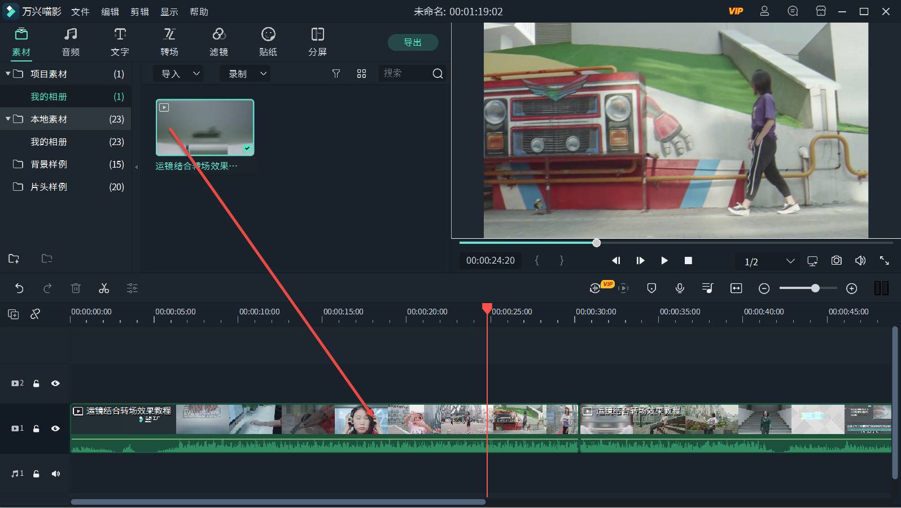Image resolution: width=901 pixels, height=508 pixels.
Task: Switch media view with grid icon
Action: click(x=361, y=74)
